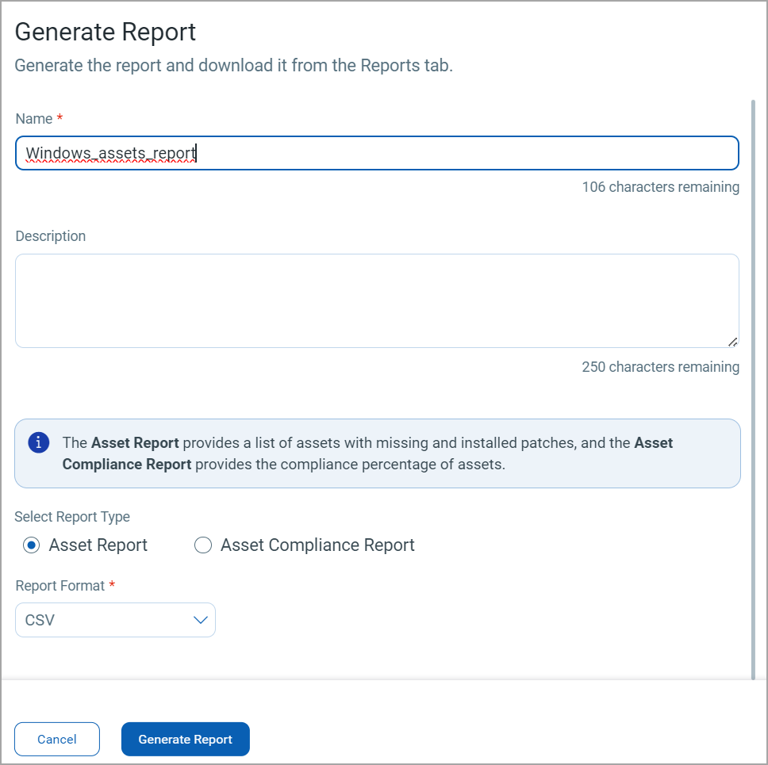
Task: Click the Description text area
Action: tap(377, 300)
